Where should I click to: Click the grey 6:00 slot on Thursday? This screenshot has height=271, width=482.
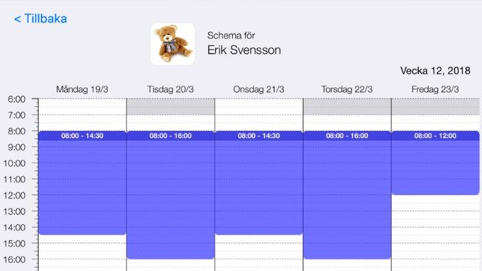[x=347, y=106]
